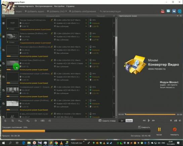Select the crop tool icon

point(13,121)
